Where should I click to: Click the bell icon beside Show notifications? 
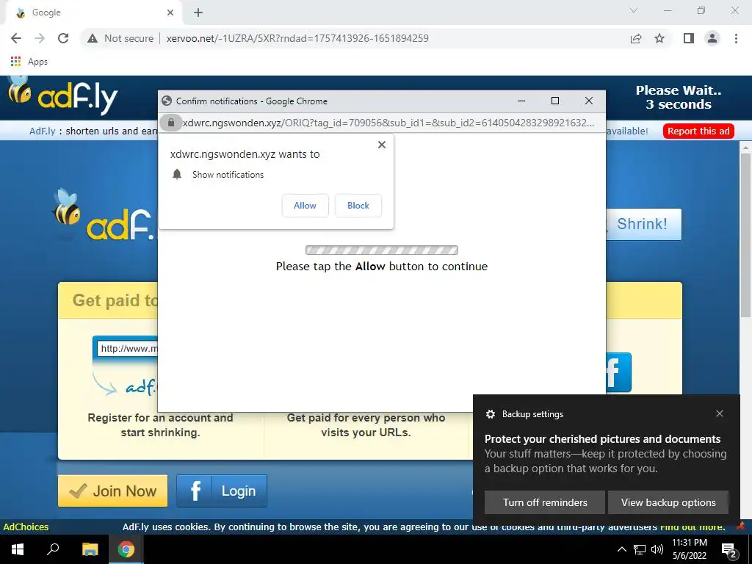click(x=177, y=174)
